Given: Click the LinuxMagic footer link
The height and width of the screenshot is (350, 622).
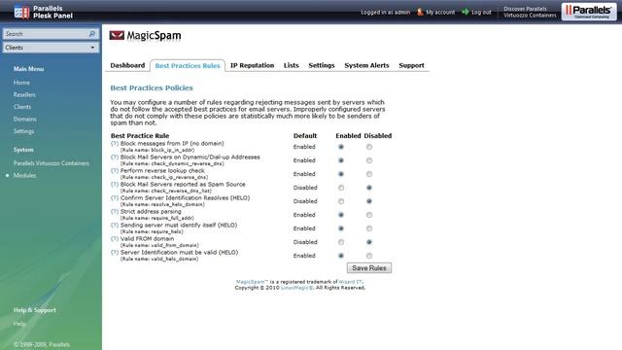Looking at the screenshot, I should coord(296,288).
